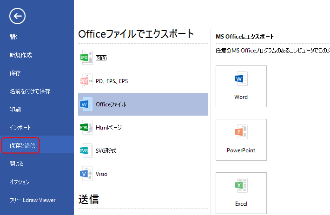Select the PDF export icon
The image size is (330, 215).
pyautogui.click(x=86, y=81)
